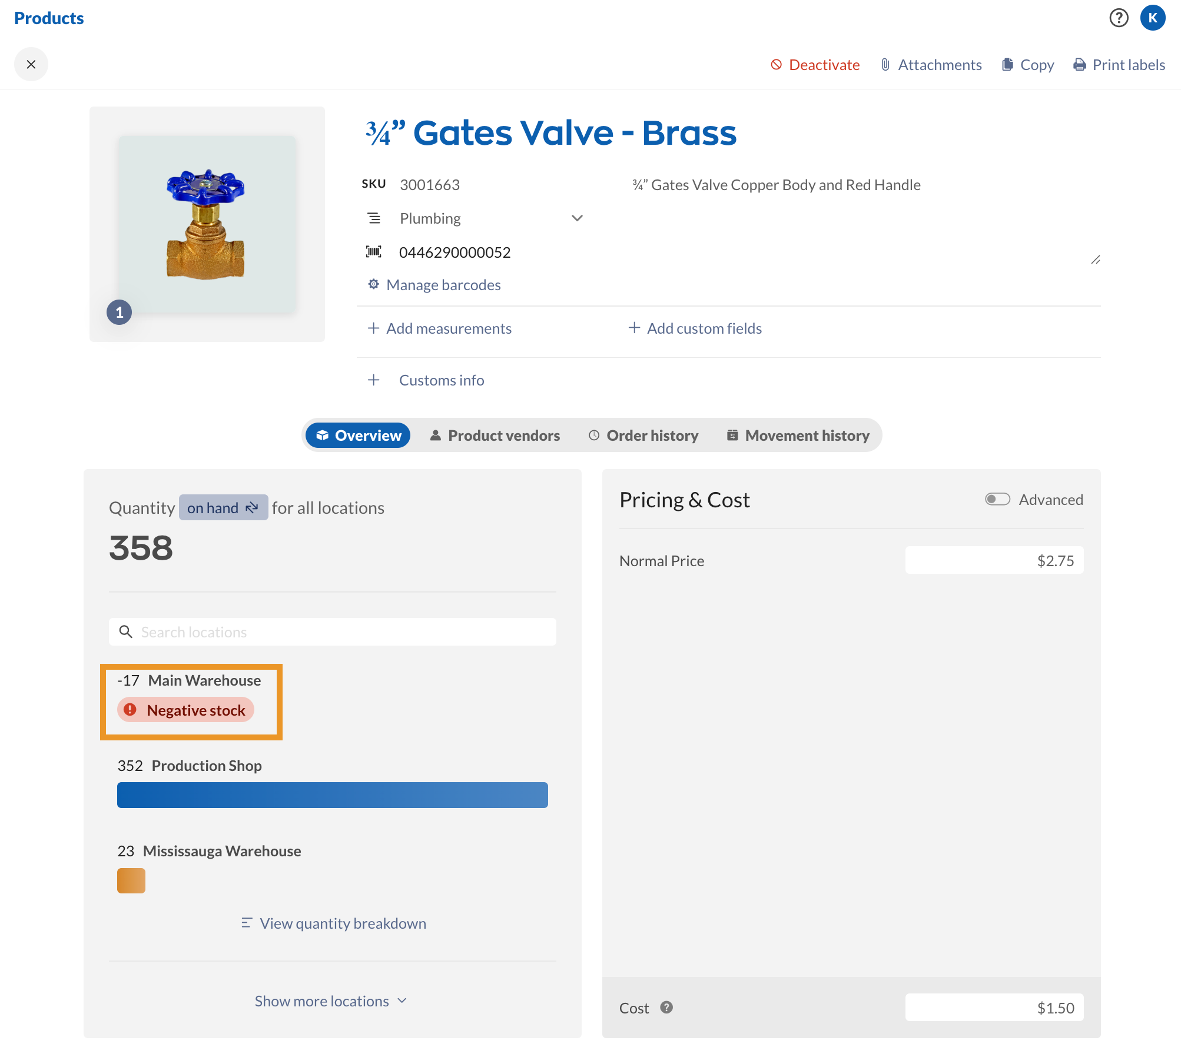Click the Copy product icon
This screenshot has height=1057, width=1181.
click(1008, 65)
